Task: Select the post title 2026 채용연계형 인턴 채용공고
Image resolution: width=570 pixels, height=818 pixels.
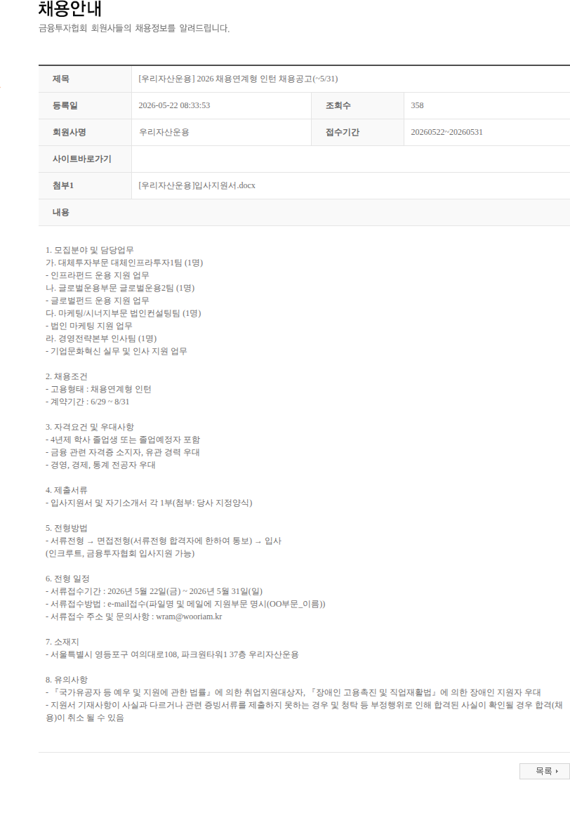Action: (238, 79)
